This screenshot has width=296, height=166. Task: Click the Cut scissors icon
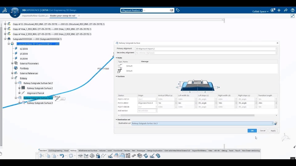[x=42, y=156]
